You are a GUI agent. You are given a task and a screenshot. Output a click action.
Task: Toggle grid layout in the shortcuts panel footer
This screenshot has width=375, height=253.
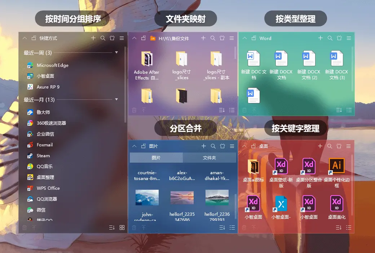click(x=122, y=228)
